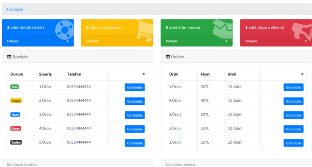Click the lifebuoy icon on support card
The image size is (312, 167).
click(x=64, y=30)
